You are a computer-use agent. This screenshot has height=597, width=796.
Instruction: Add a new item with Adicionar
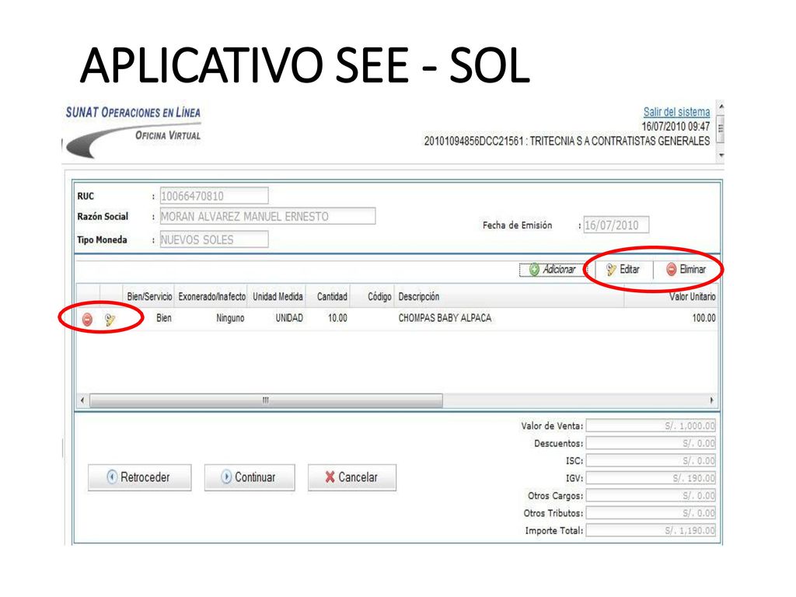(553, 270)
